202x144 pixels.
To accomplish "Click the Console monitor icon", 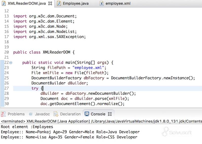I will tap(87, 114).
